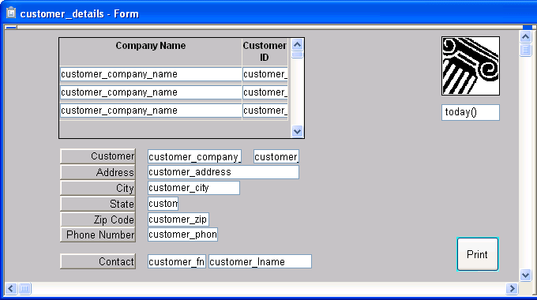Click small customer field right of company field
Image resolution: width=537 pixels, height=300 pixels.
click(276, 156)
